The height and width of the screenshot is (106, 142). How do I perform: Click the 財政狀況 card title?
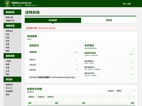coord(34,46)
